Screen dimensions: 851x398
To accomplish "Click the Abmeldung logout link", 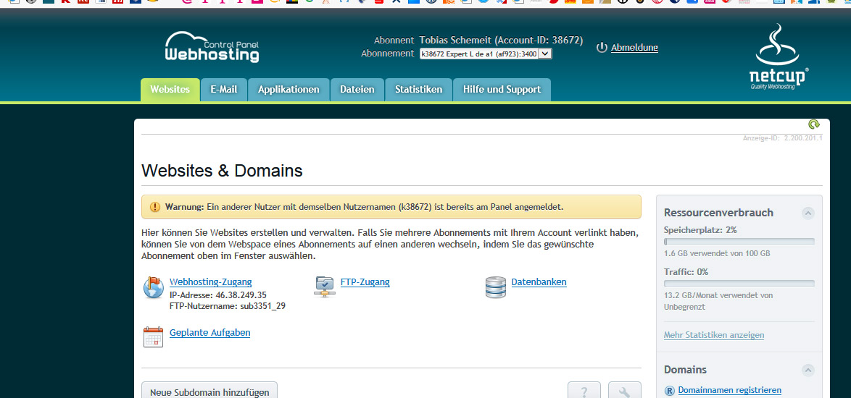I will coord(634,48).
